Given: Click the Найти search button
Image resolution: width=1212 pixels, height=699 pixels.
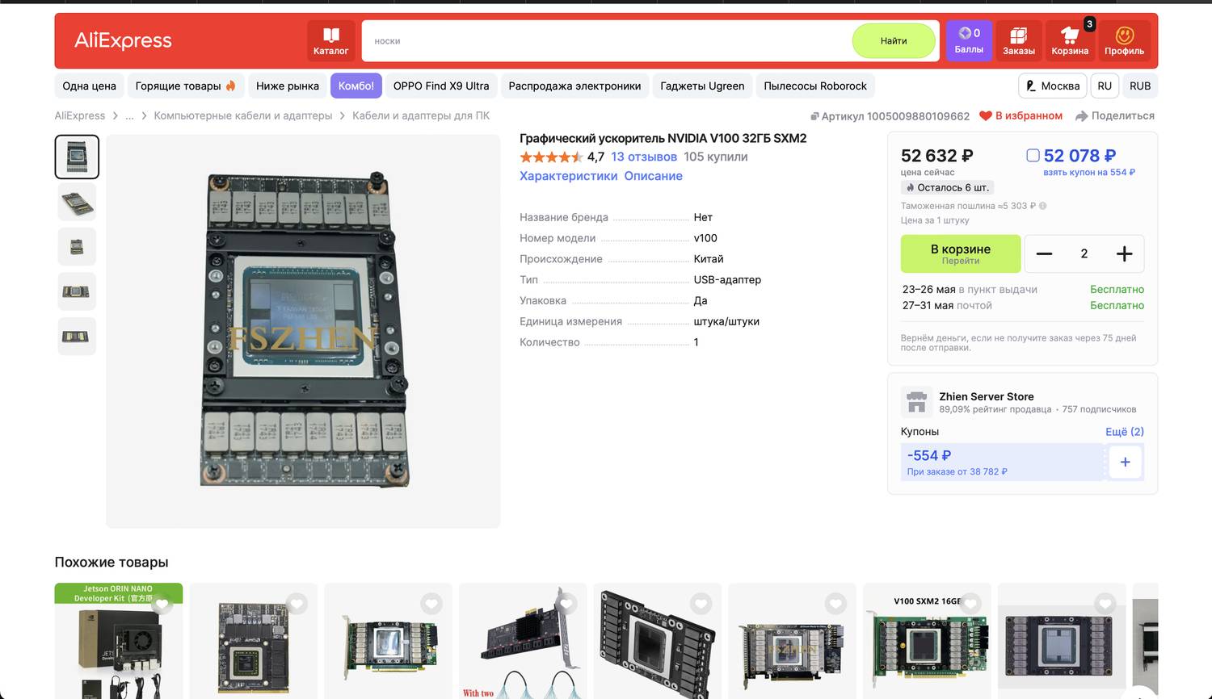Looking at the screenshot, I should pos(894,40).
